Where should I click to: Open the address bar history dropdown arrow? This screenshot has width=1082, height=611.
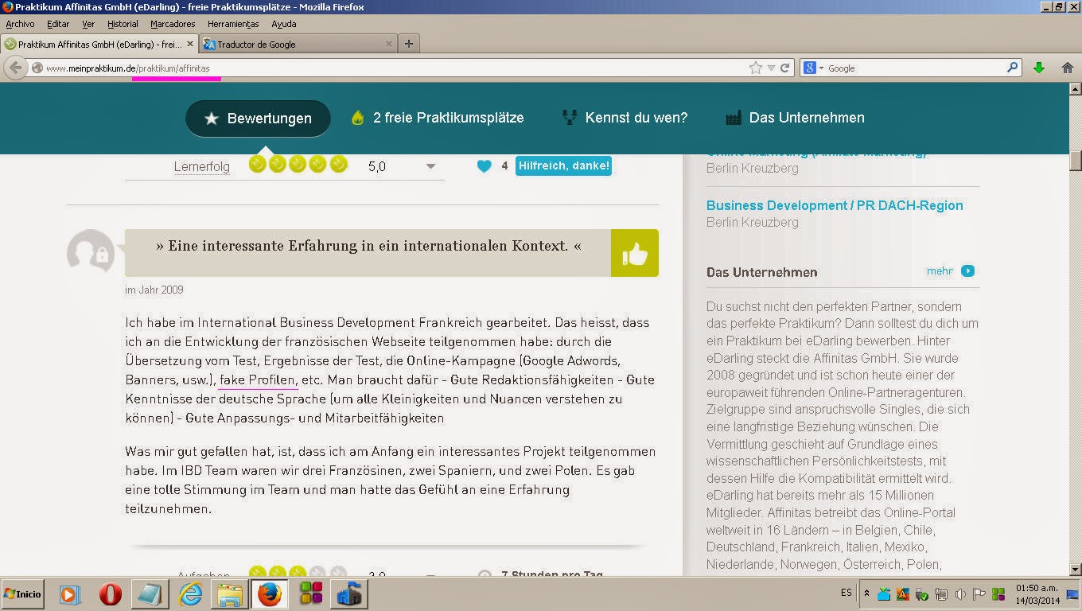[771, 68]
